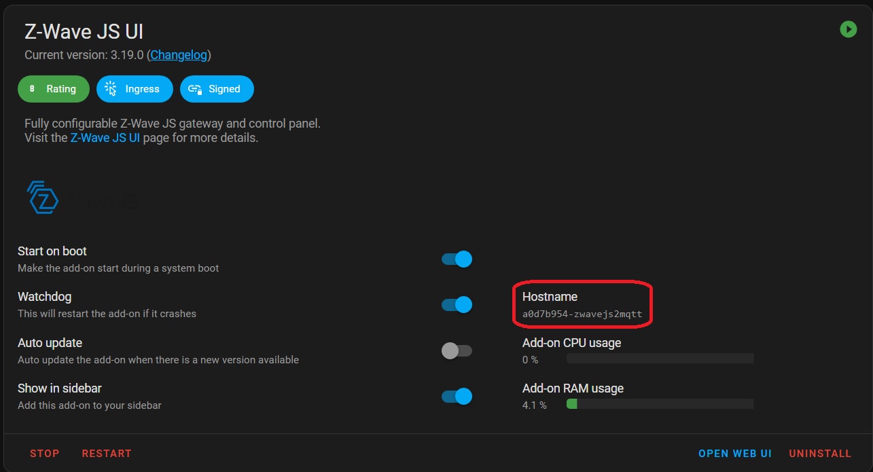Click the UNINSTALL button
This screenshot has height=472, width=873.
[x=820, y=453]
